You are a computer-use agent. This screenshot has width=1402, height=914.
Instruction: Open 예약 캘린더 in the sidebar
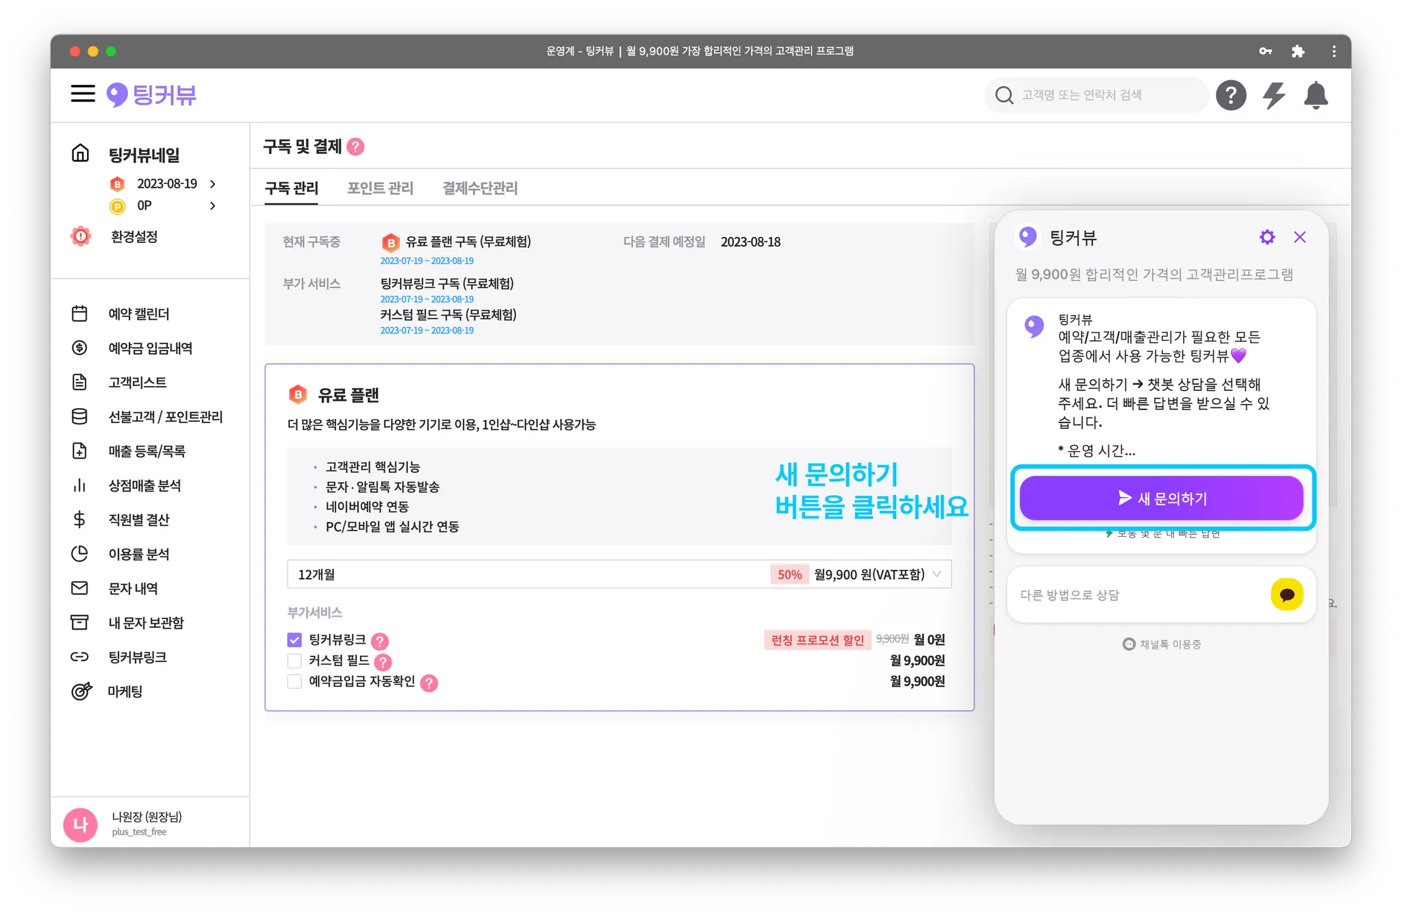(138, 314)
